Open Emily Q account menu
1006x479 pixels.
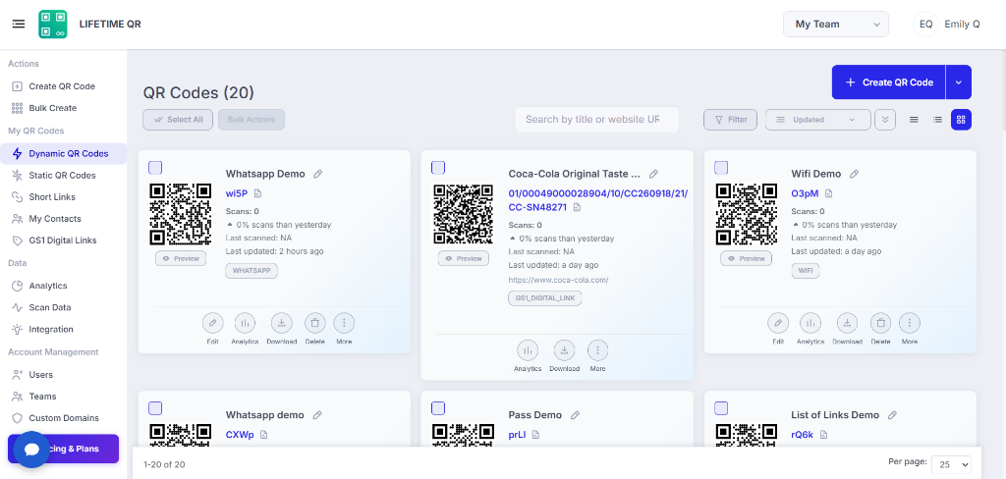pyautogui.click(x=946, y=25)
